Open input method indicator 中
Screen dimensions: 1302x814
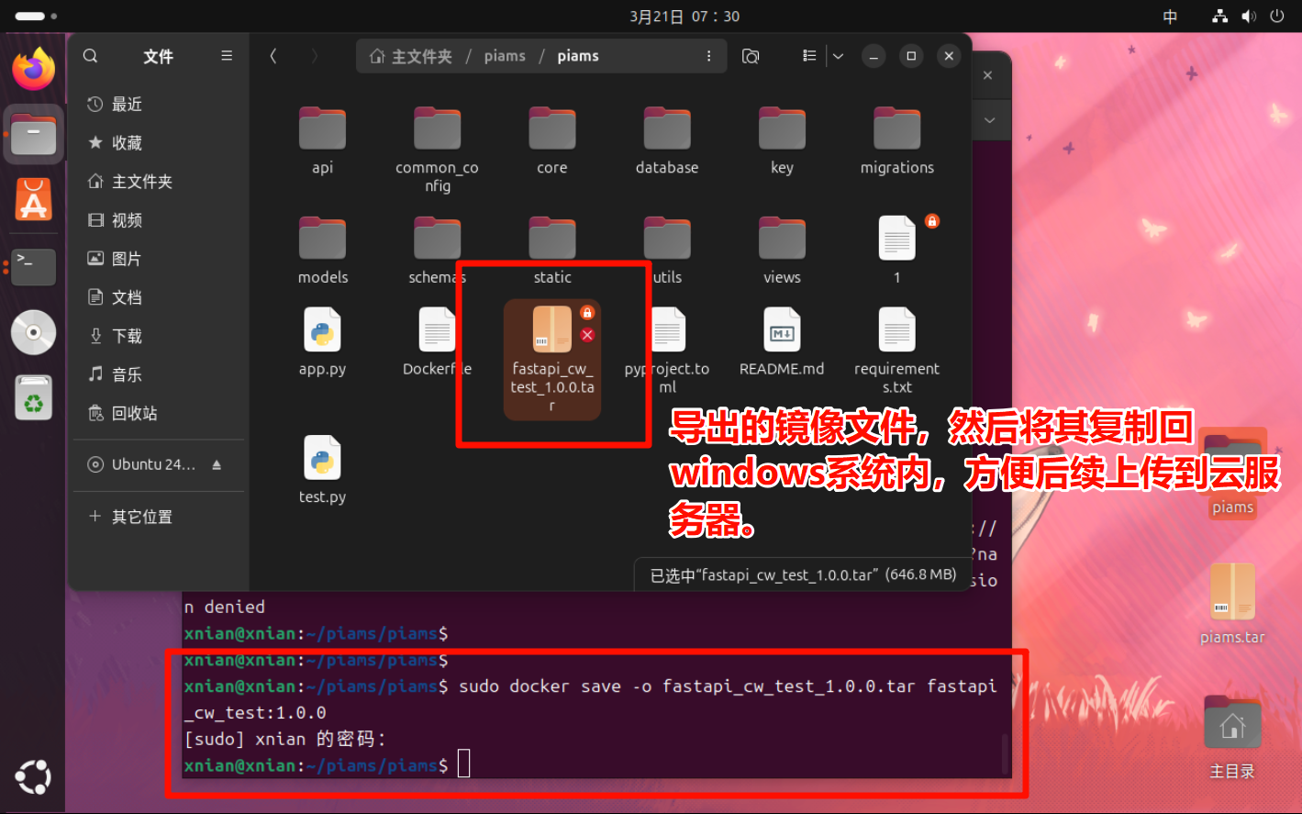click(x=1170, y=17)
